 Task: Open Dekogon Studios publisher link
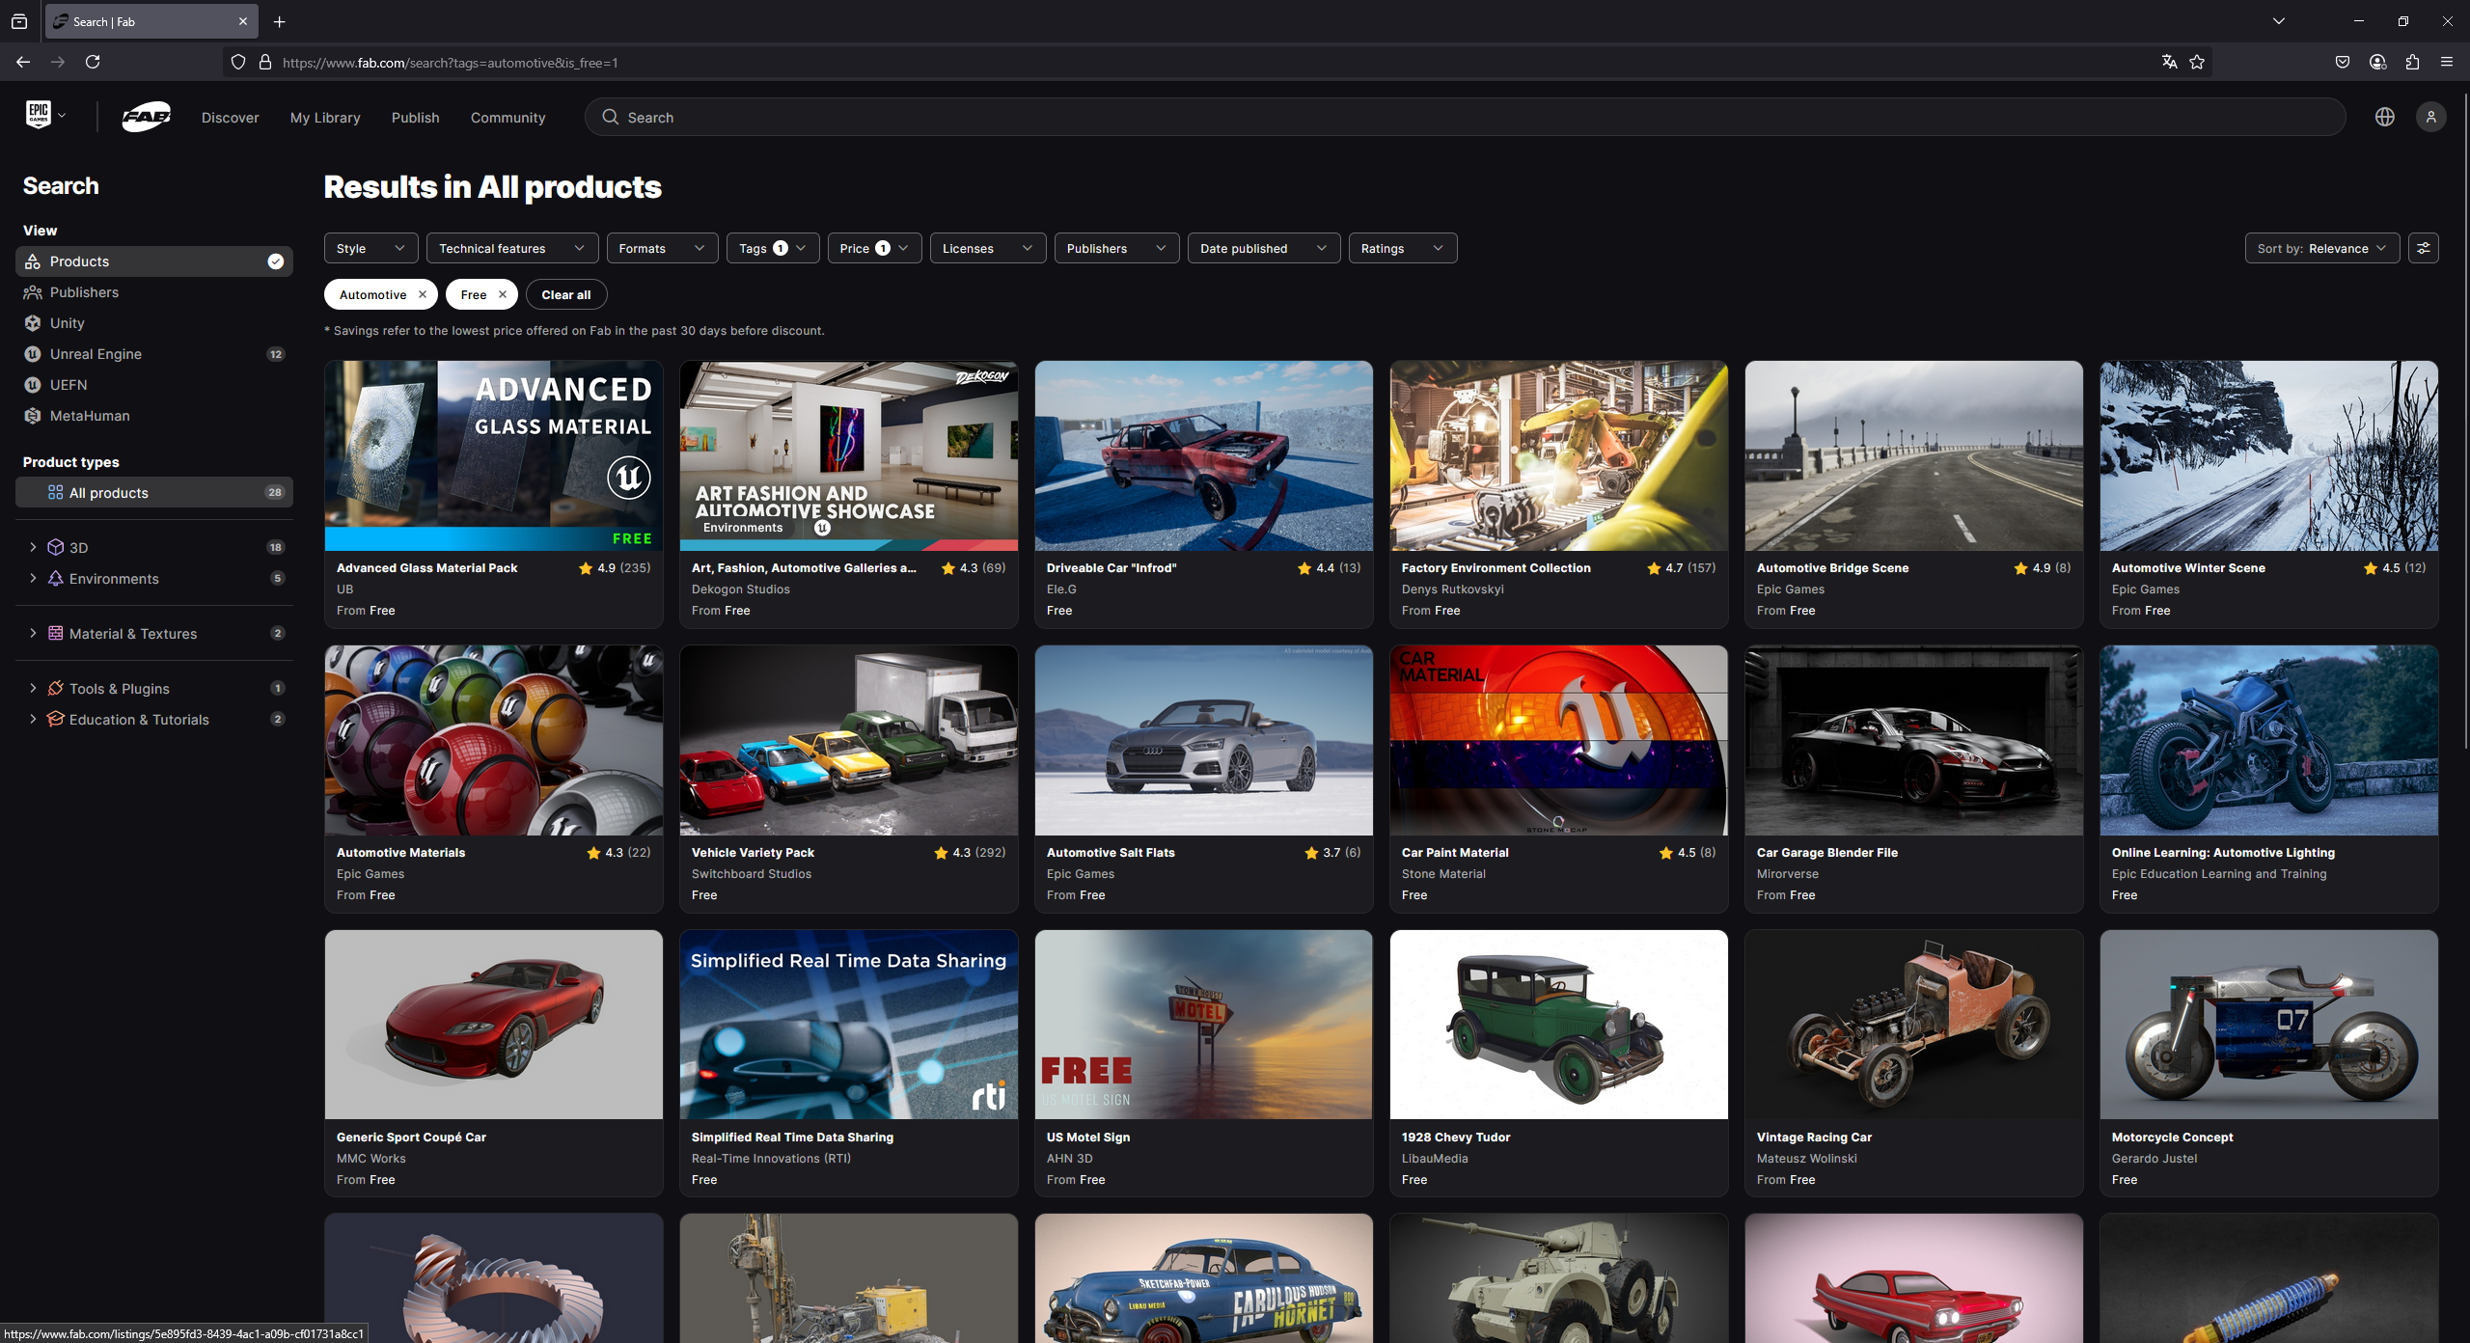click(x=740, y=589)
